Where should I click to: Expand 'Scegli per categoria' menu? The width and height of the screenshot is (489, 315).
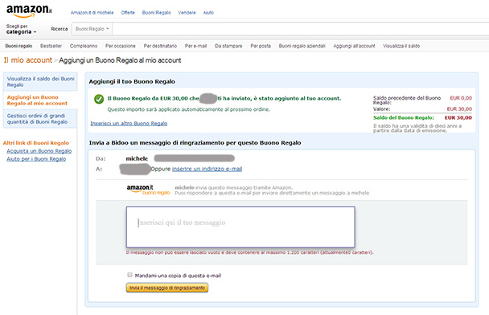[x=21, y=29]
